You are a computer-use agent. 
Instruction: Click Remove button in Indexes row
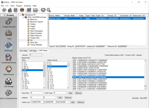point(68,98)
